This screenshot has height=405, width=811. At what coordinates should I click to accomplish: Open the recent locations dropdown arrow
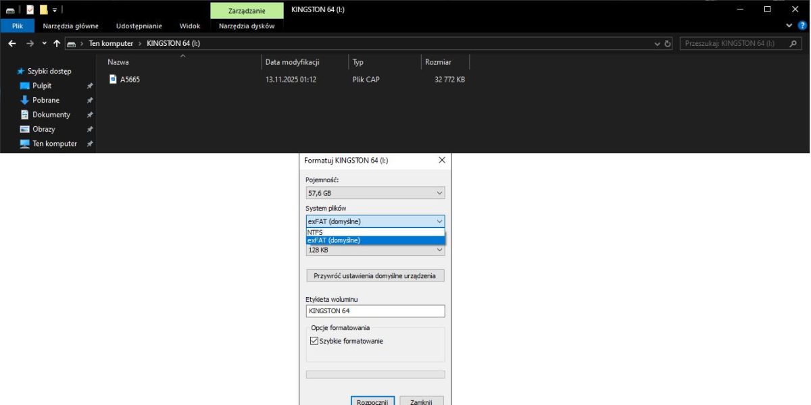(x=45, y=43)
